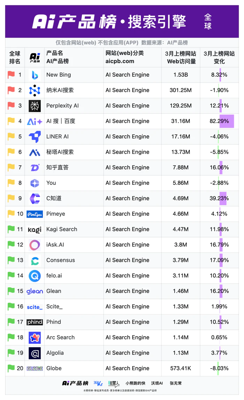Click the AI产品榜·搜索引擎 banner title
This screenshot has width=244, height=400.
(109, 22)
